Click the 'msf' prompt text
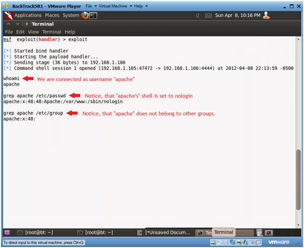304x248 pixels. point(7,39)
